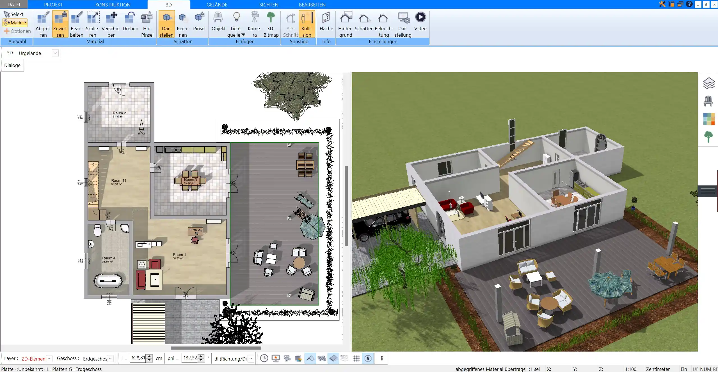Toggle shadow Darstellen display
This screenshot has height=372, width=718.
(166, 24)
